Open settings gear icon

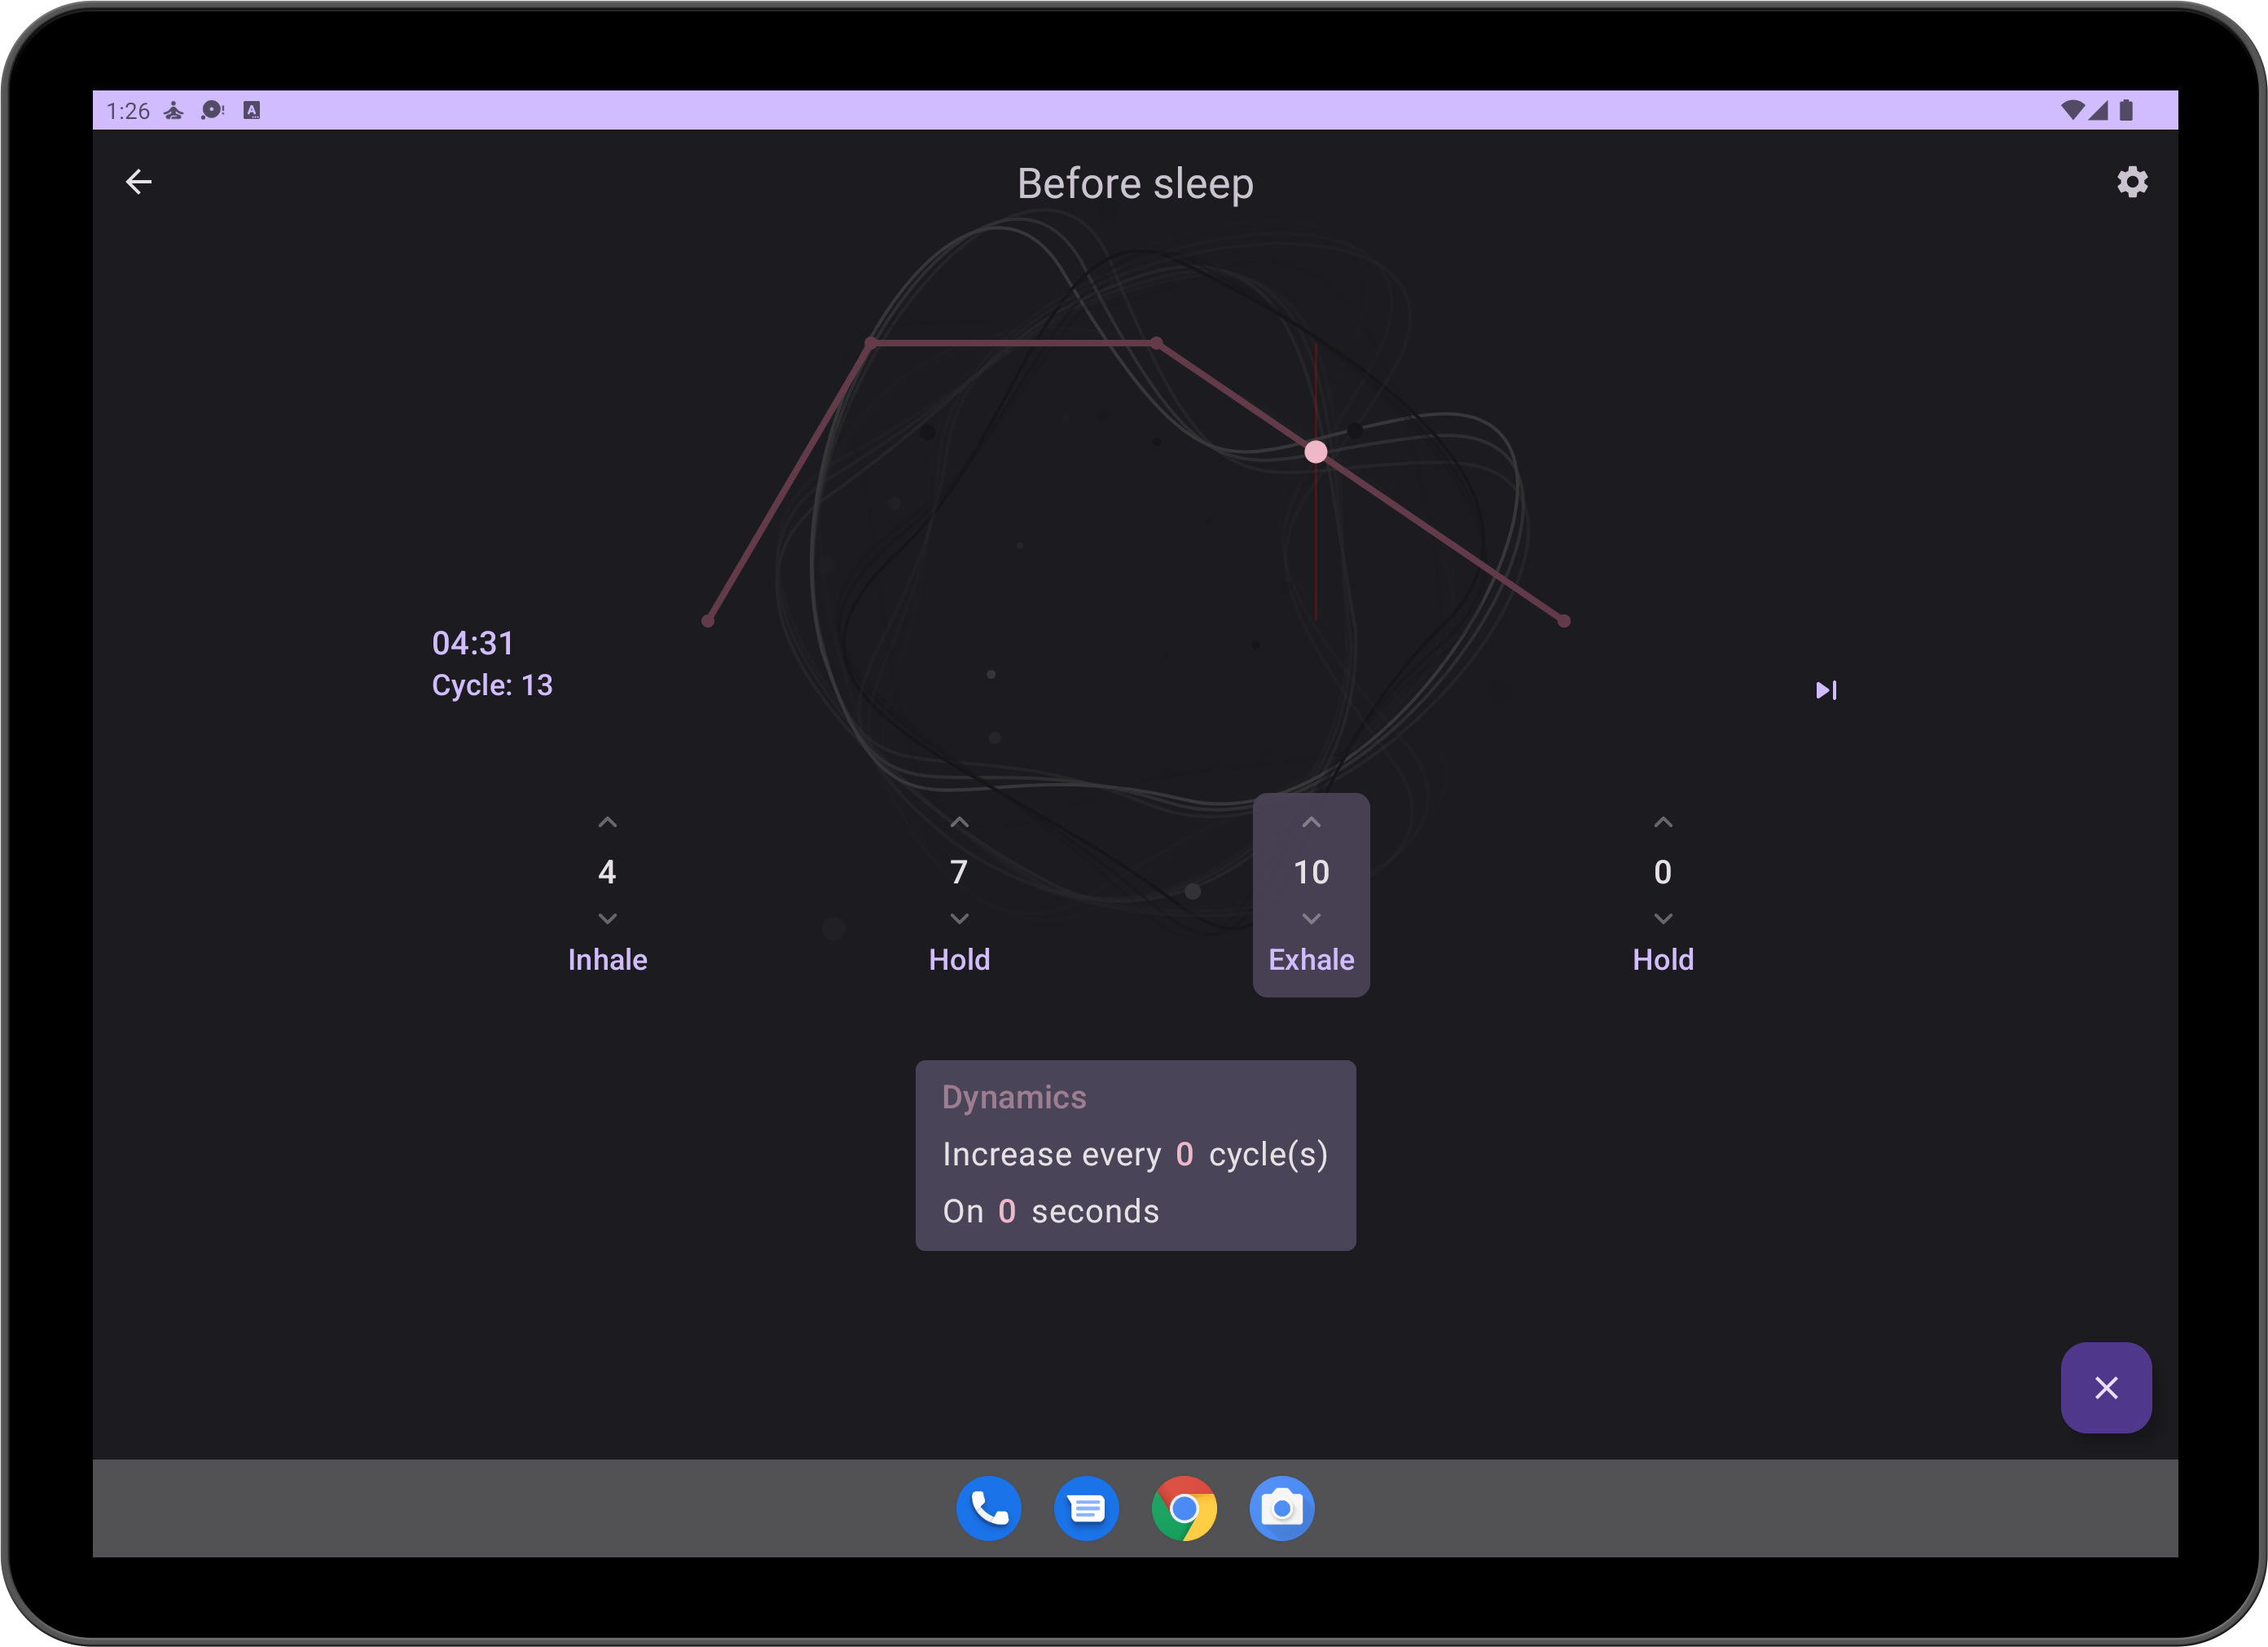[x=2131, y=182]
